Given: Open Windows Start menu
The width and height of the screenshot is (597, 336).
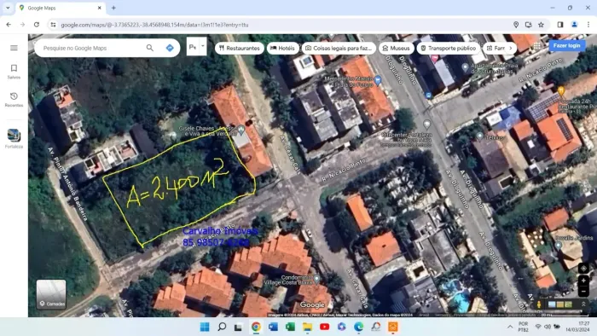Looking at the screenshot, I should click(205, 327).
